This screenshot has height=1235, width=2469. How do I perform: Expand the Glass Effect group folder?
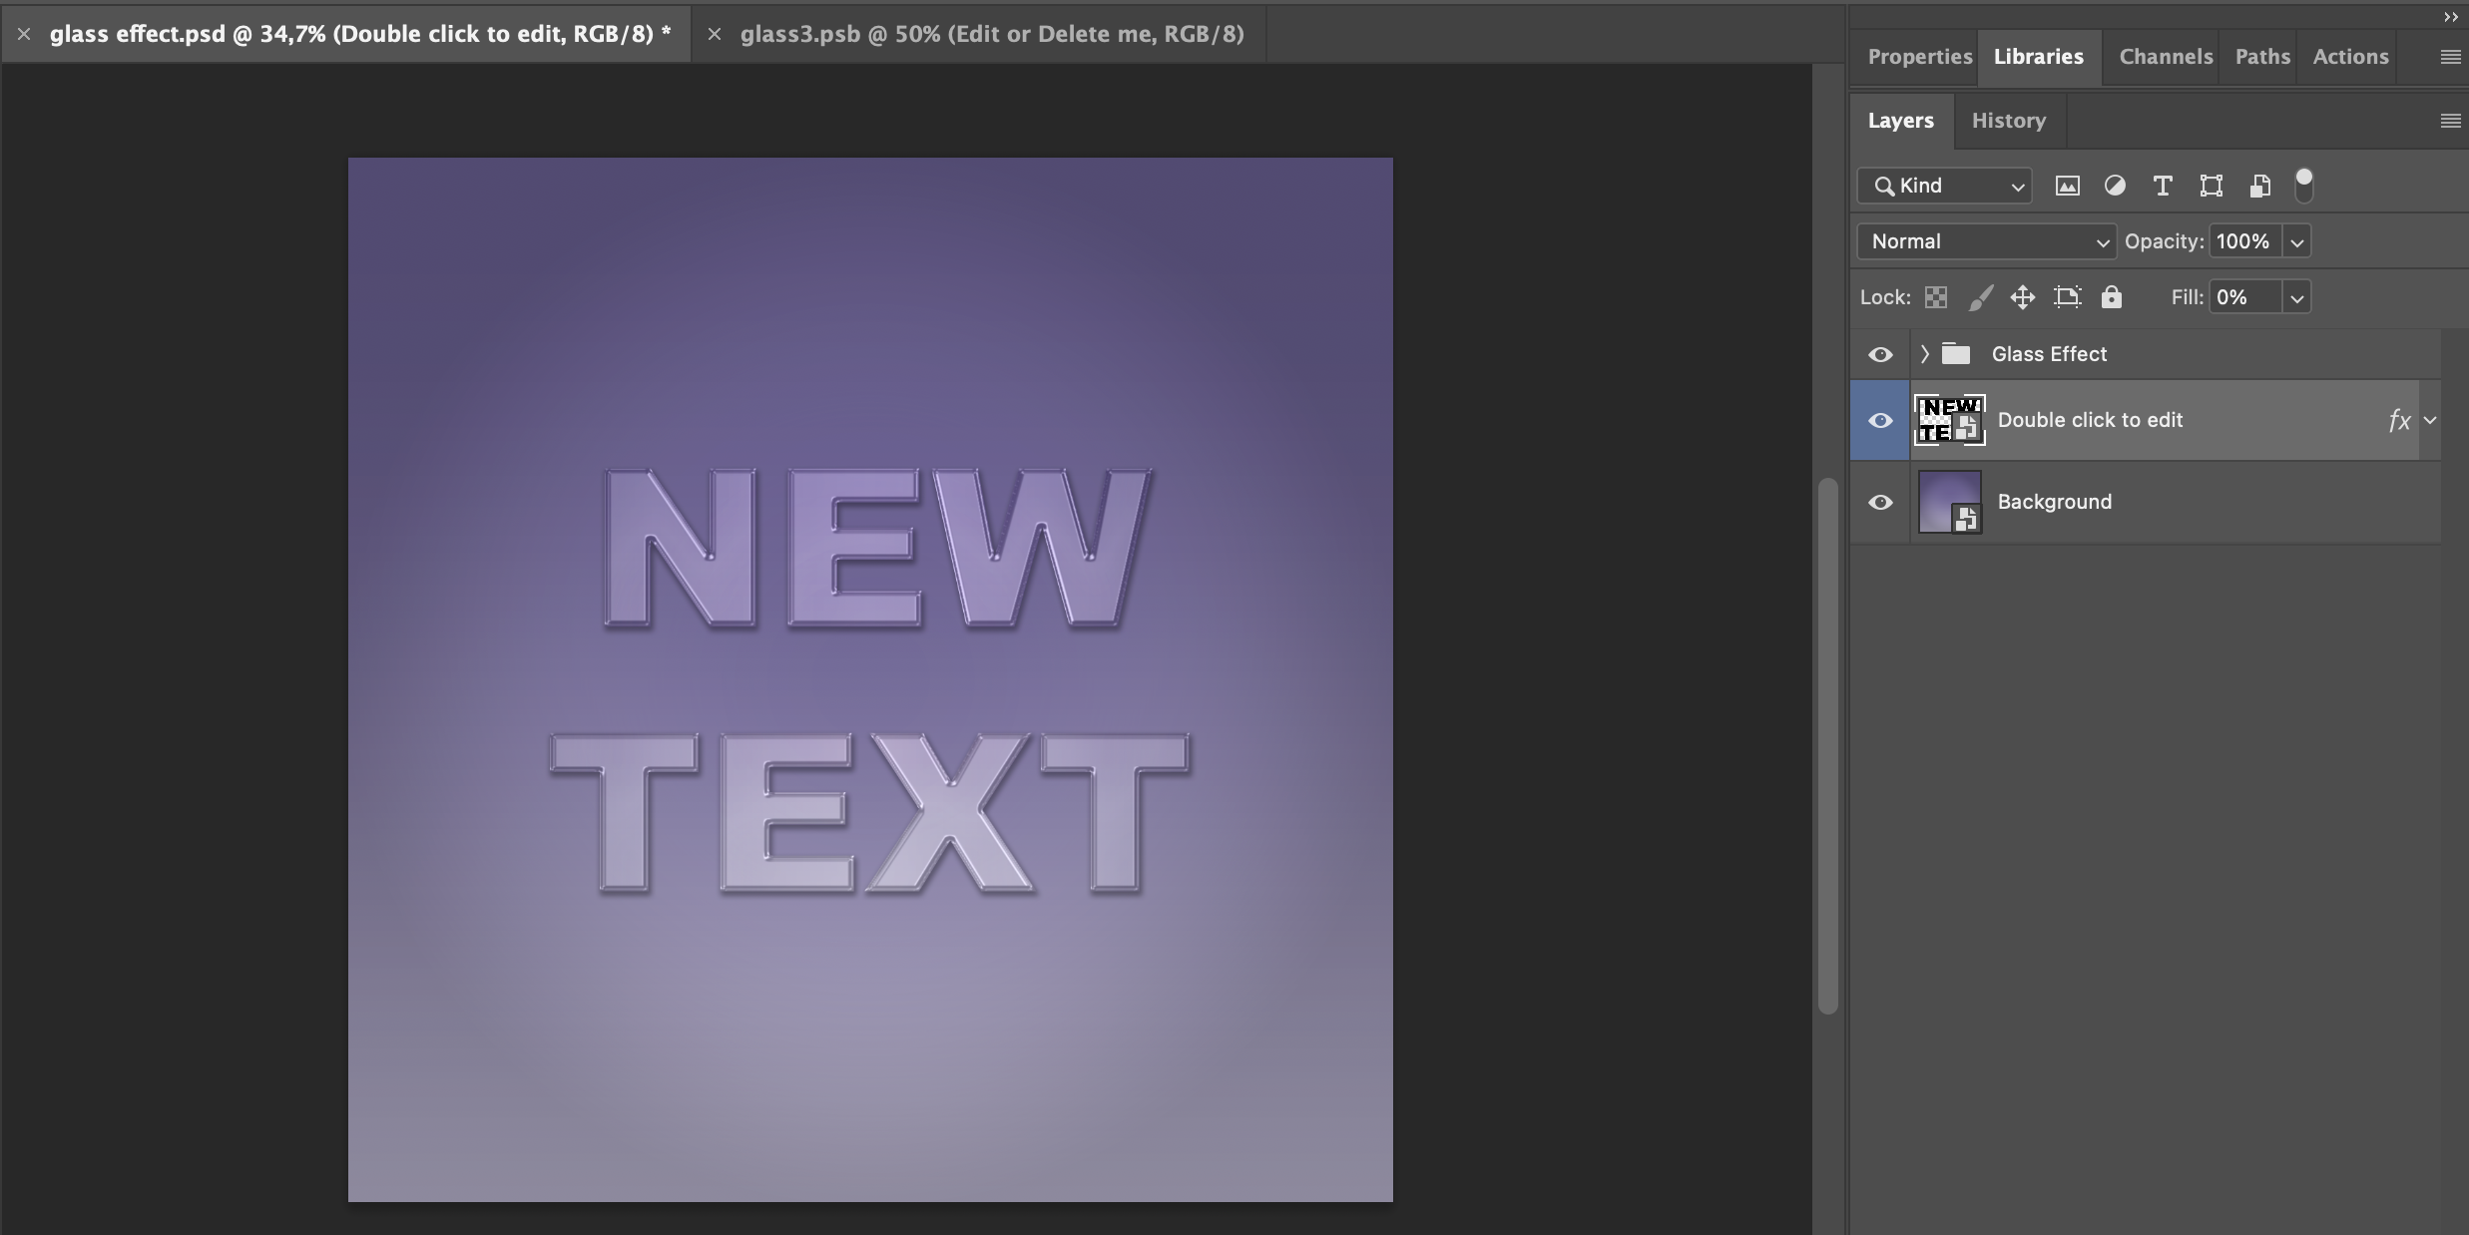pyautogui.click(x=1924, y=354)
